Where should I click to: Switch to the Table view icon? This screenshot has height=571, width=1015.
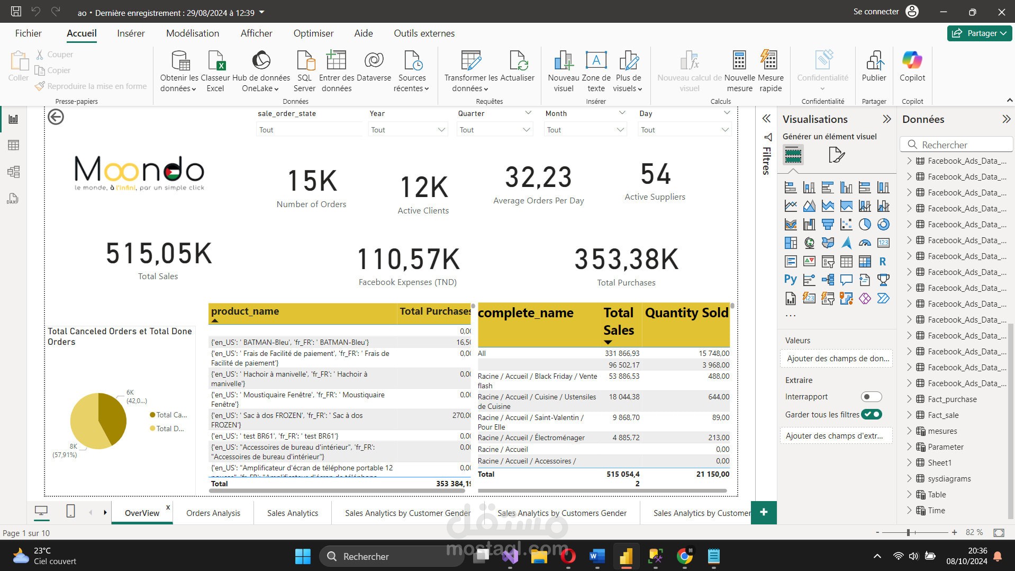pyautogui.click(x=13, y=145)
